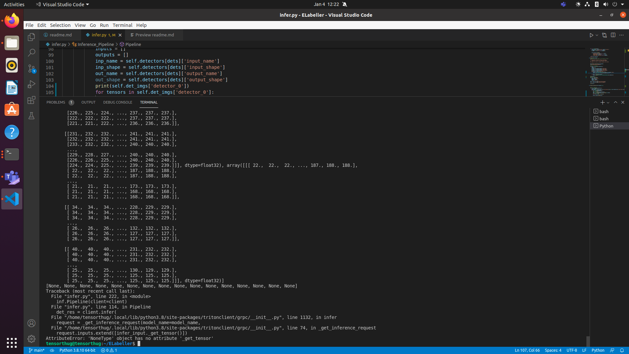
Task: Open the Terminal menu
Action: [x=122, y=25]
